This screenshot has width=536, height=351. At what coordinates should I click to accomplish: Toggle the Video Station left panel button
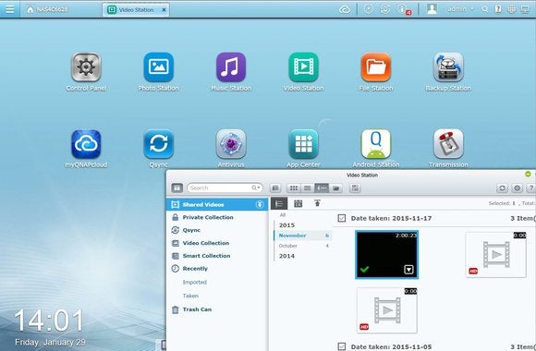click(x=177, y=188)
